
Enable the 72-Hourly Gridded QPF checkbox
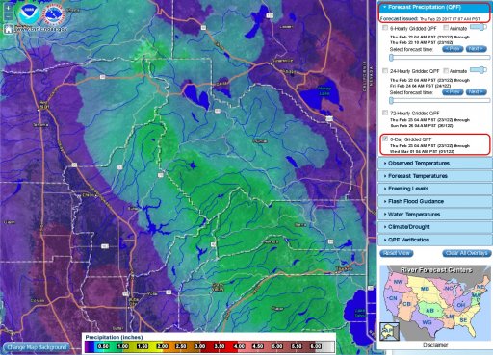tap(385, 113)
